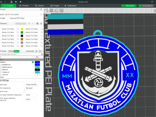Change filament cell of BasePurple.stl
Image resolution: width=156 pixels, height=117 pixels.
tap(37, 67)
